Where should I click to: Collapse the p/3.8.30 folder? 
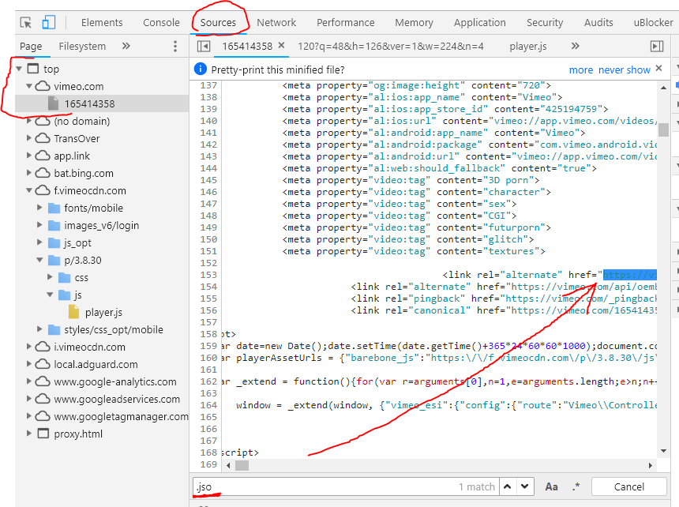[39, 260]
